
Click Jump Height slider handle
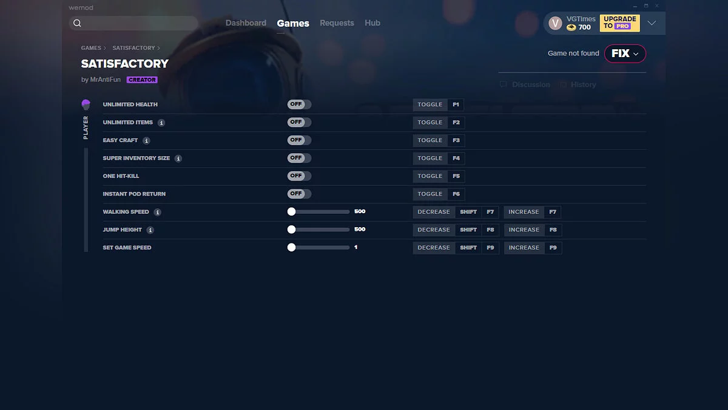tap(291, 230)
